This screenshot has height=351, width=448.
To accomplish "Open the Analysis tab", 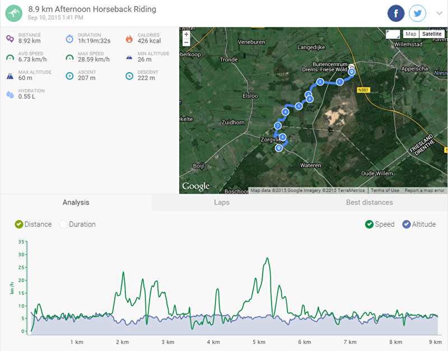I will click(76, 203).
